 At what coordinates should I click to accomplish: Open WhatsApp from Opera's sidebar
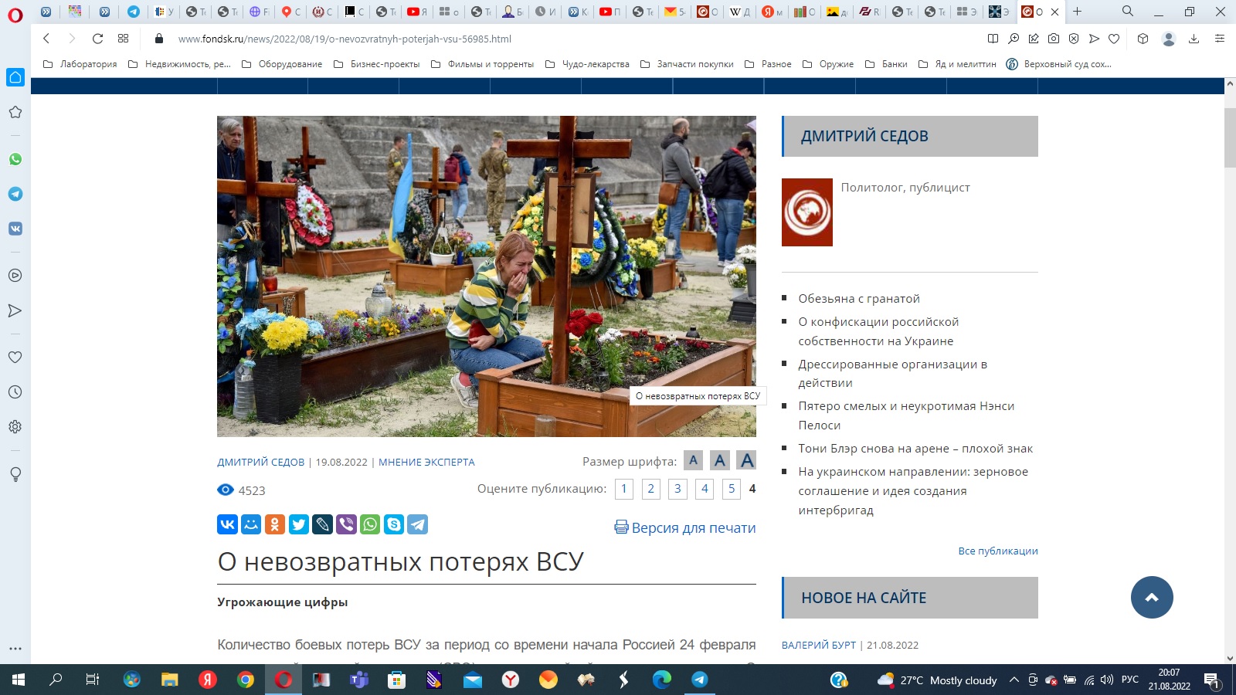[15, 161]
